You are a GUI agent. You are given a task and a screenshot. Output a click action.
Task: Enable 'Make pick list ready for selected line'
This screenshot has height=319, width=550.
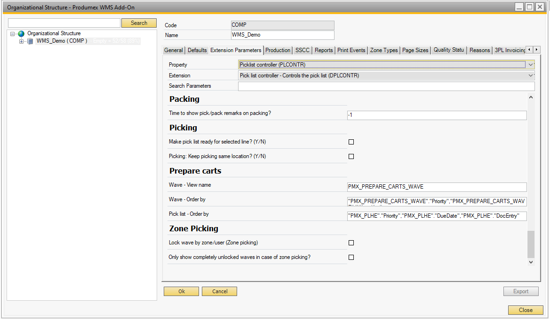(351, 142)
